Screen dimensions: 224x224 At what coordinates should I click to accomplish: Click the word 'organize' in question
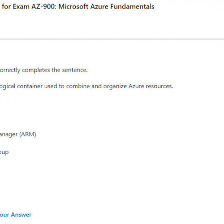click(115, 86)
